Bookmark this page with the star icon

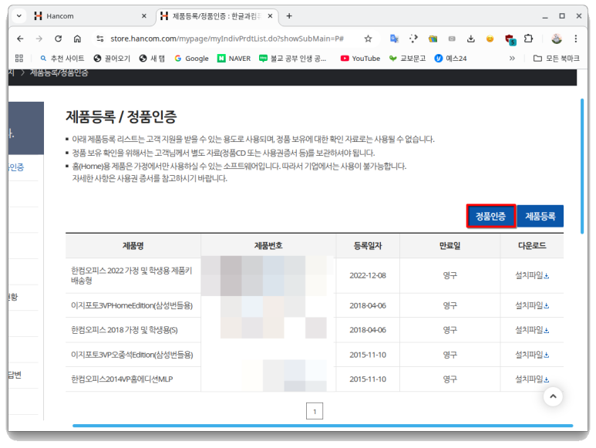click(368, 39)
